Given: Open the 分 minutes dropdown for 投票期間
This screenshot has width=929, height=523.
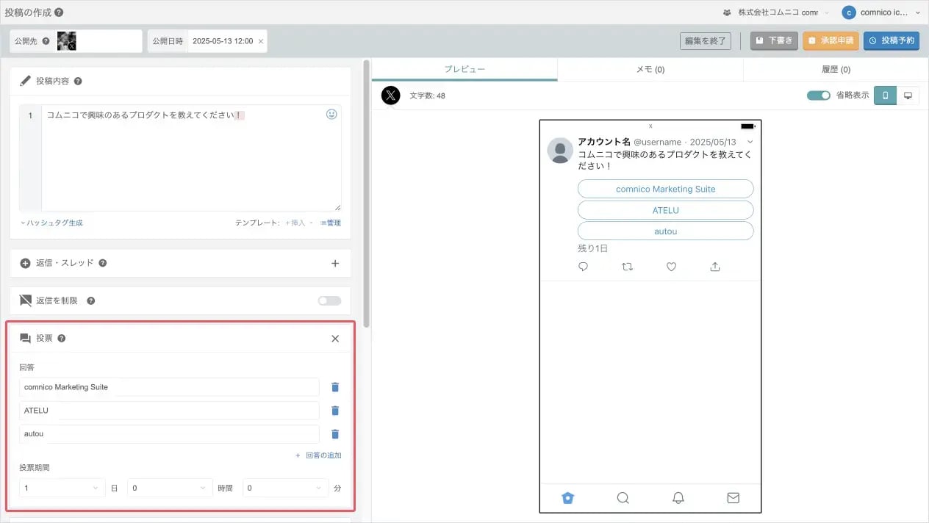Looking at the screenshot, I should [x=286, y=488].
